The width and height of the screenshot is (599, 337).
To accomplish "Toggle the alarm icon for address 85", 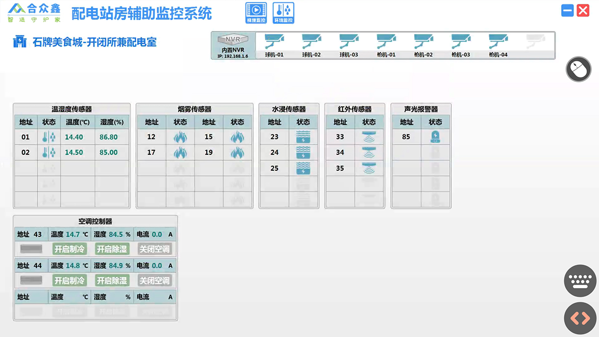I will pos(435,137).
